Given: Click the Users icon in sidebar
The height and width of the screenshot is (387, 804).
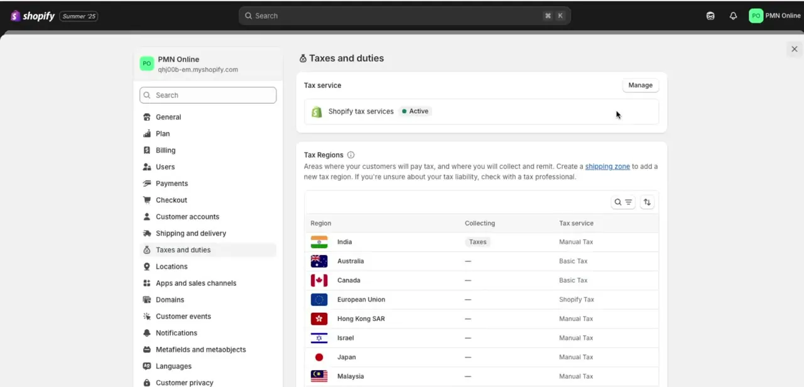Looking at the screenshot, I should pos(147,167).
